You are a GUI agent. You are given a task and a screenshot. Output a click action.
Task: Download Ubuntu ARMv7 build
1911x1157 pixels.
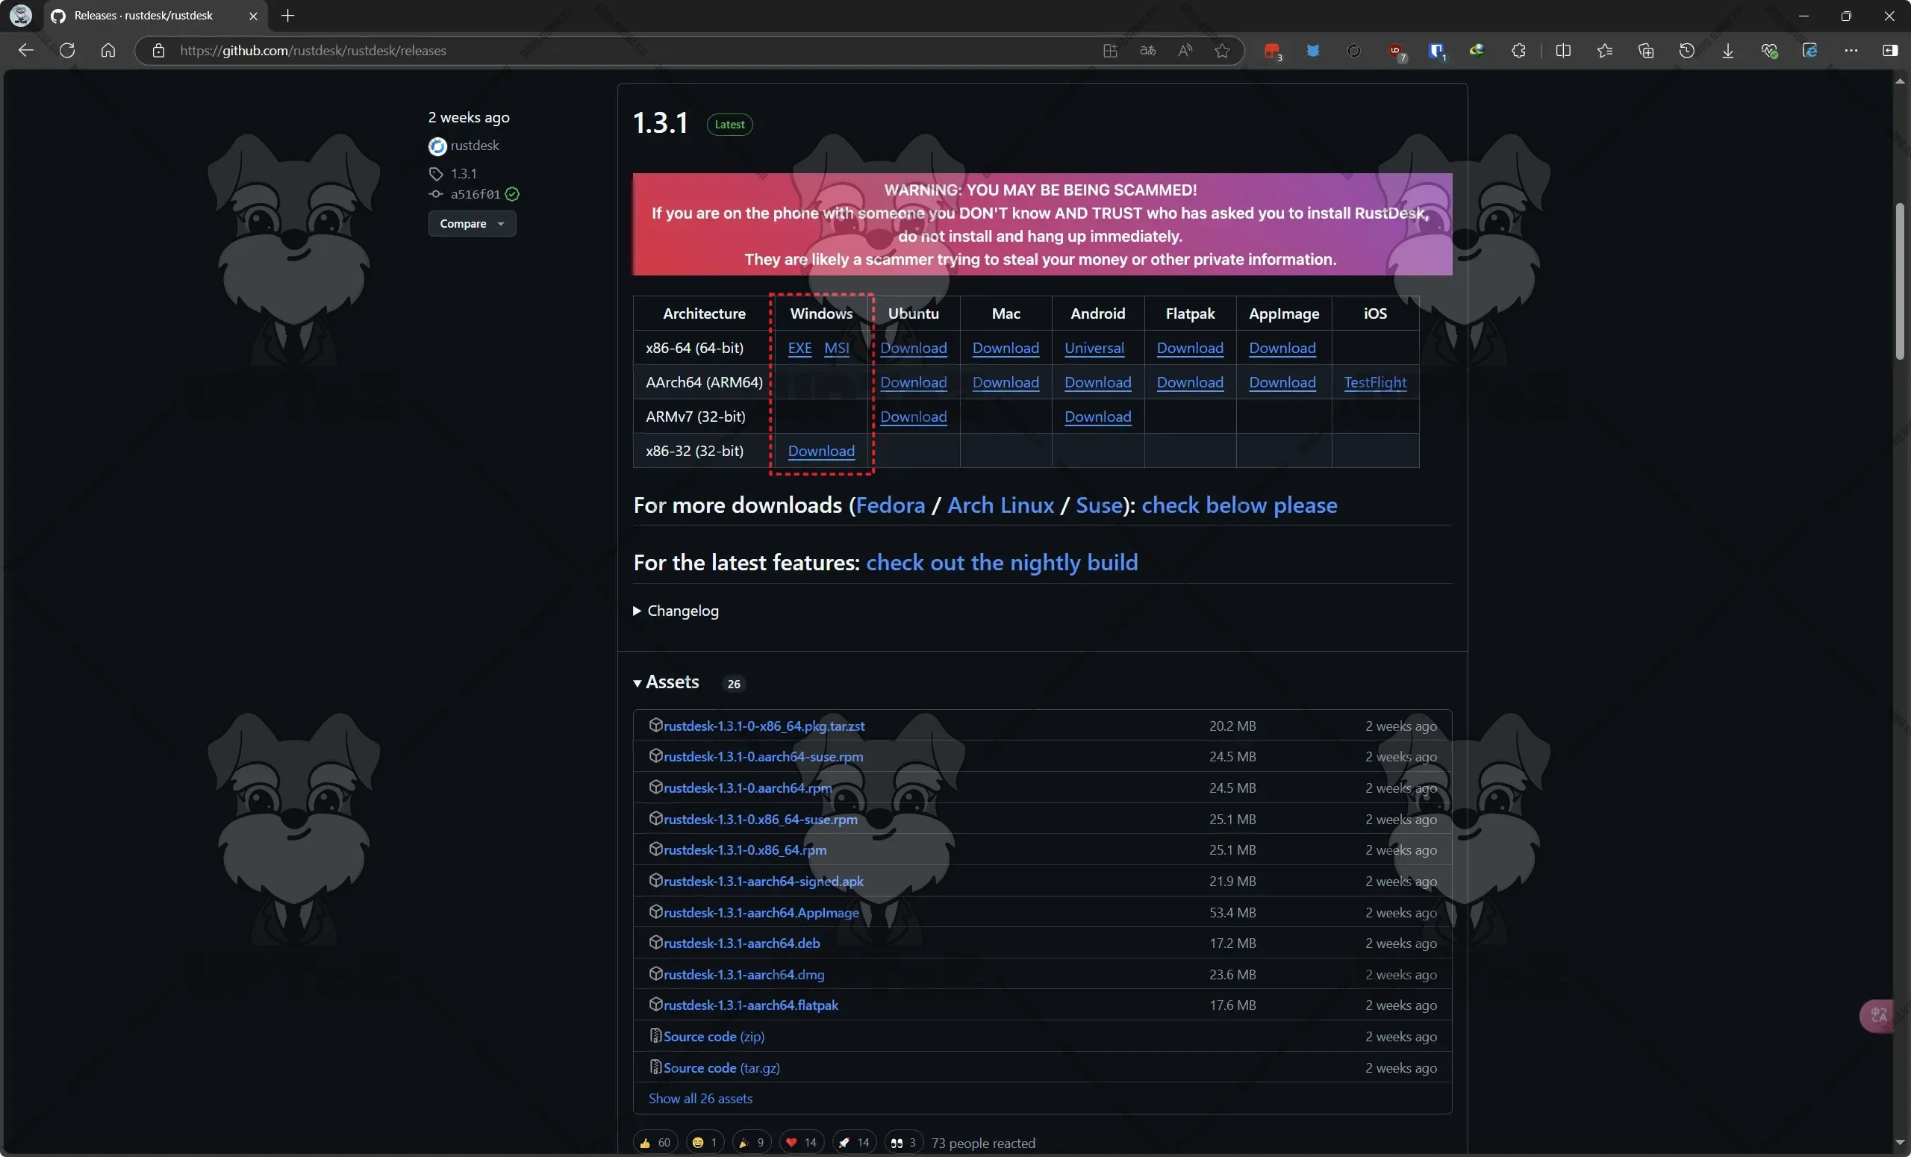[913, 417]
